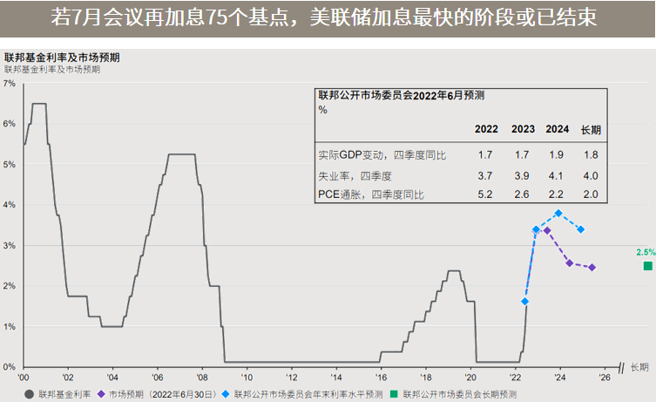This screenshot has height=402, width=656.
Task: Click the gray circle legend marker for 联邦基金利率
Action: coord(29,394)
